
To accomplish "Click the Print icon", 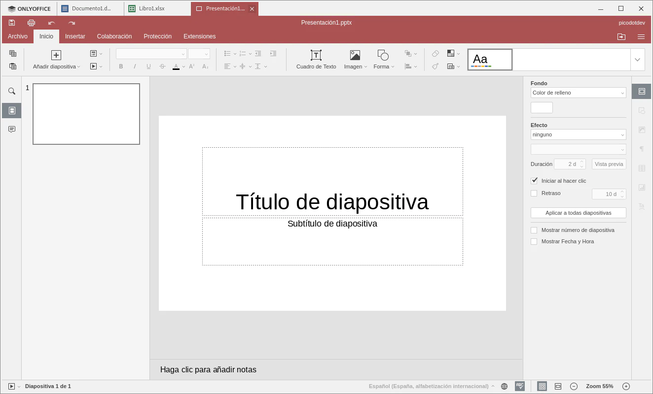I will click(x=32, y=23).
